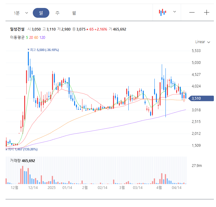Switch to the 주 weekly chart tab
This screenshot has width=216, height=207.
click(57, 13)
